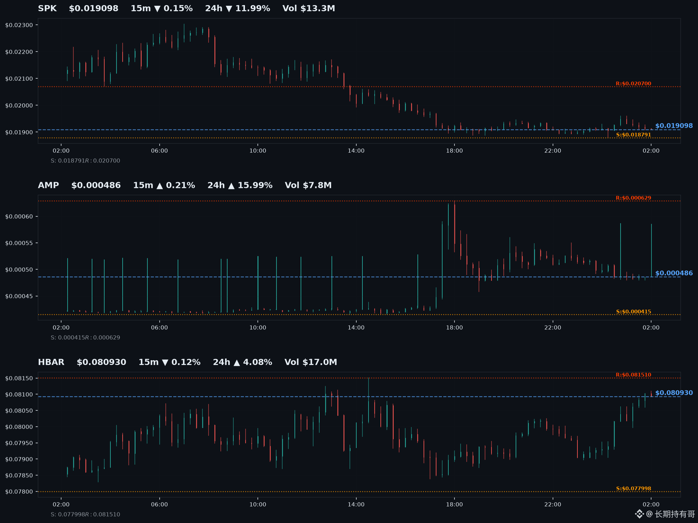Click the S:$0.000415 support label
The width and height of the screenshot is (698, 523).
tap(633, 312)
